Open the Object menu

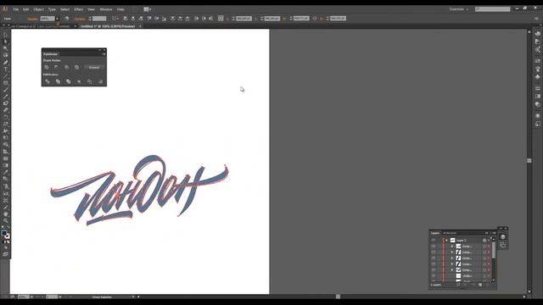[38, 9]
